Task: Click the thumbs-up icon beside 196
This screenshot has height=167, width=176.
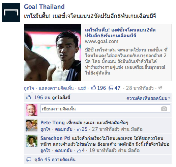Action: [x=93, y=88]
